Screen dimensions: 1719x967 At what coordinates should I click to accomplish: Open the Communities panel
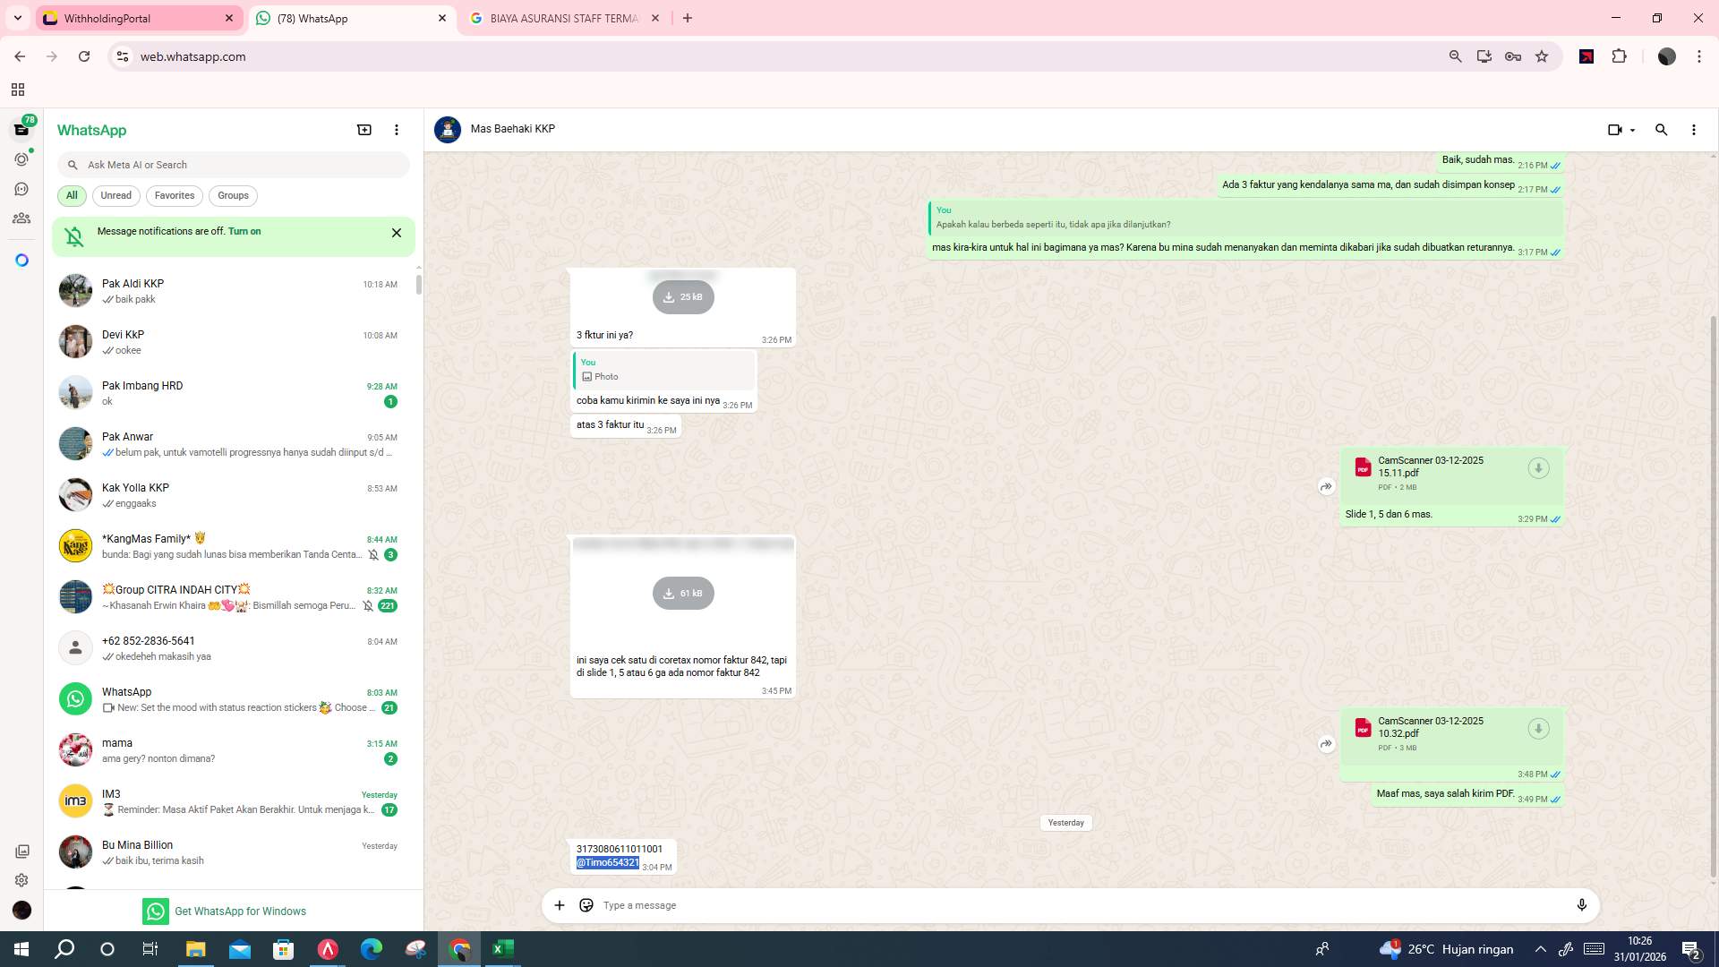(x=21, y=218)
